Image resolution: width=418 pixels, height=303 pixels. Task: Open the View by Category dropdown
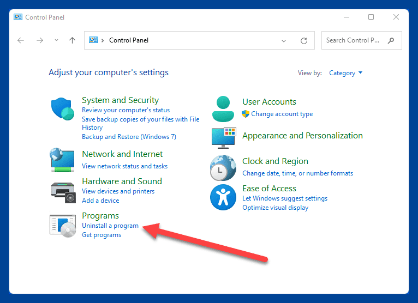click(x=345, y=73)
